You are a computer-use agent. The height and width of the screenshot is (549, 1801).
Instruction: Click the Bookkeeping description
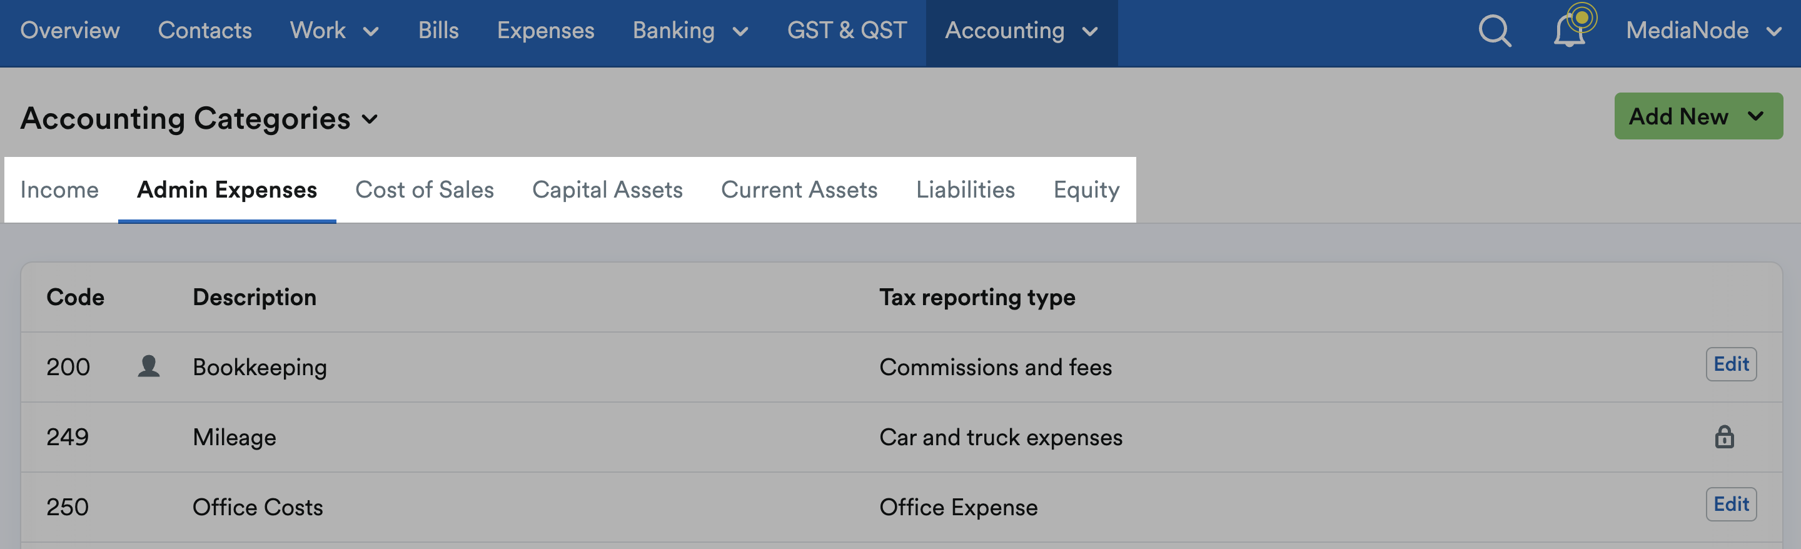tap(260, 367)
